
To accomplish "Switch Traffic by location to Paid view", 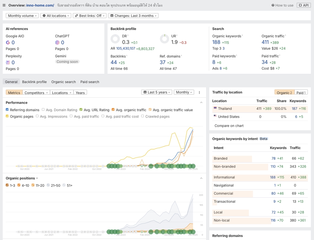I will (301, 92).
